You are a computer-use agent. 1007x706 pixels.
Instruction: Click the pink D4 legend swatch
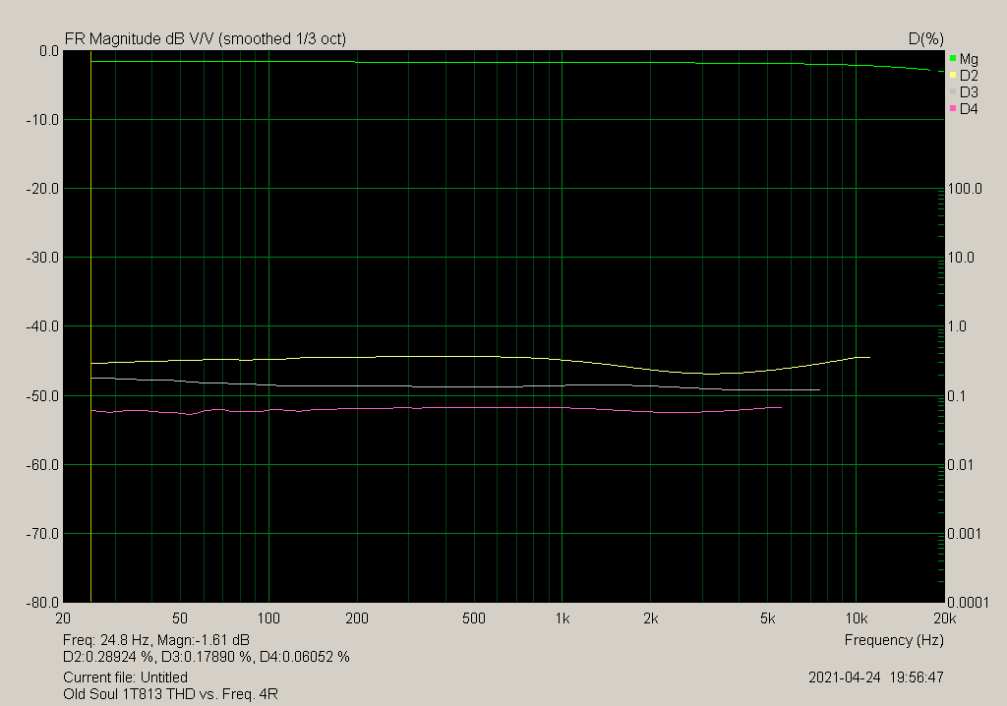(x=953, y=108)
